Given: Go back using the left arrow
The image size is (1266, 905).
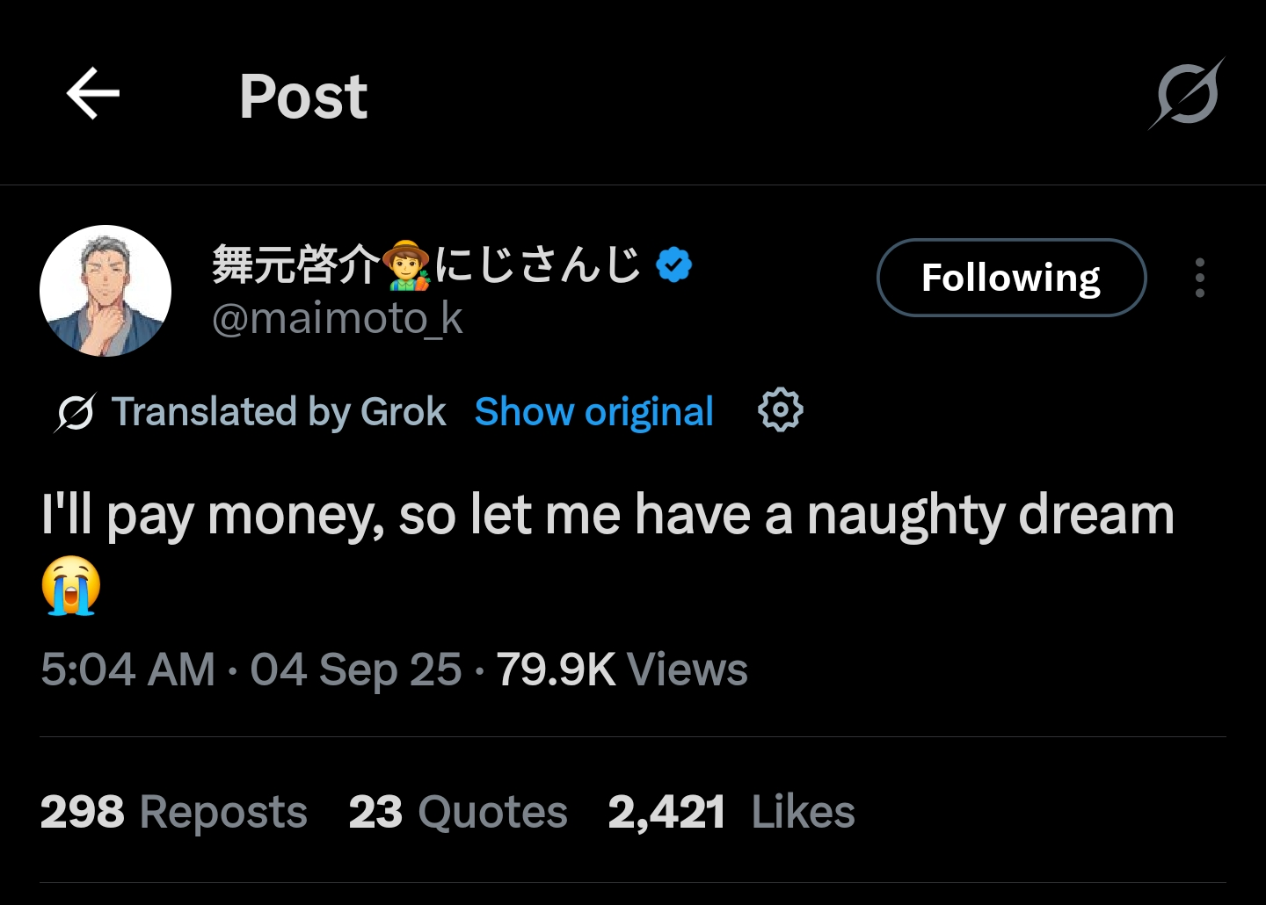Looking at the screenshot, I should pyautogui.click(x=92, y=94).
